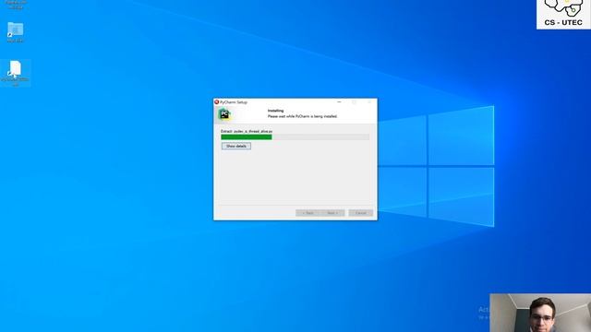The image size is (591, 332).
Task: Click the disabled Next button
Action: [332, 213]
